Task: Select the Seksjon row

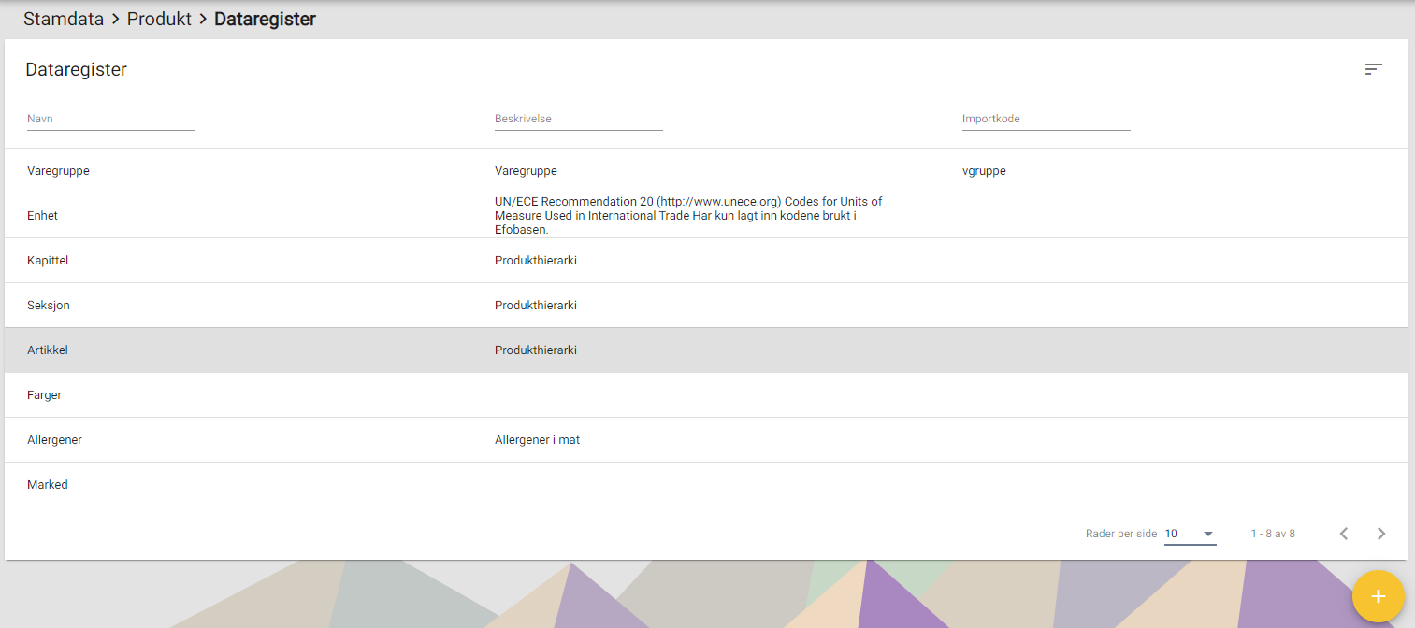Action: click(49, 306)
